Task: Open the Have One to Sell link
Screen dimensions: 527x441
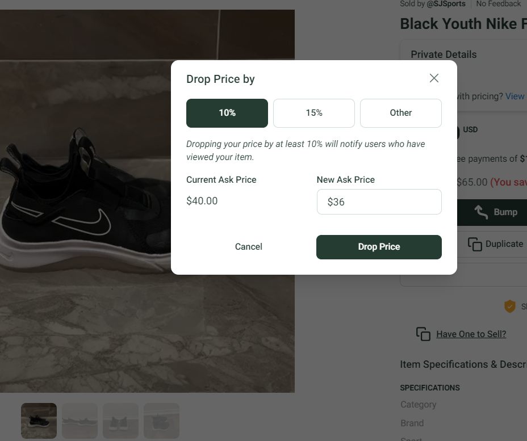Action: coord(471,334)
